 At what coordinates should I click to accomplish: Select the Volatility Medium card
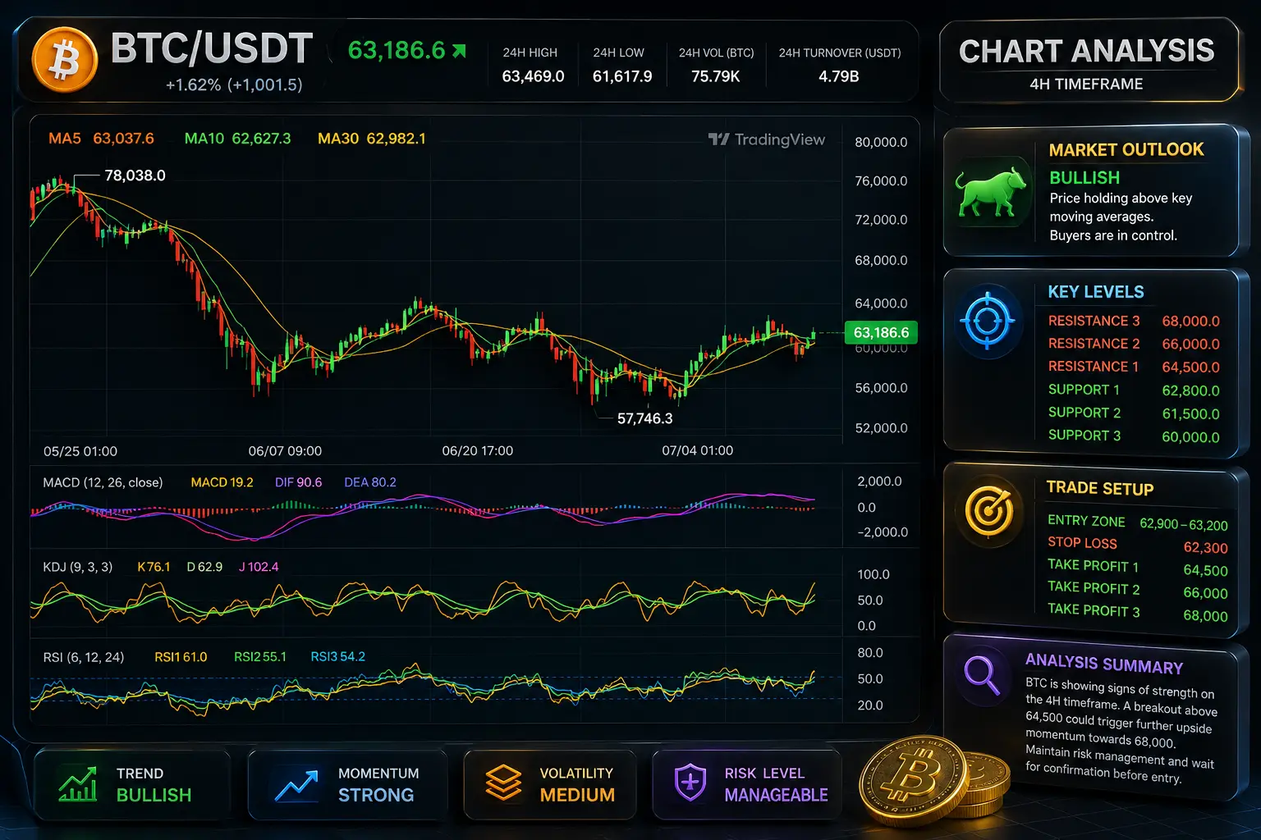tap(550, 784)
